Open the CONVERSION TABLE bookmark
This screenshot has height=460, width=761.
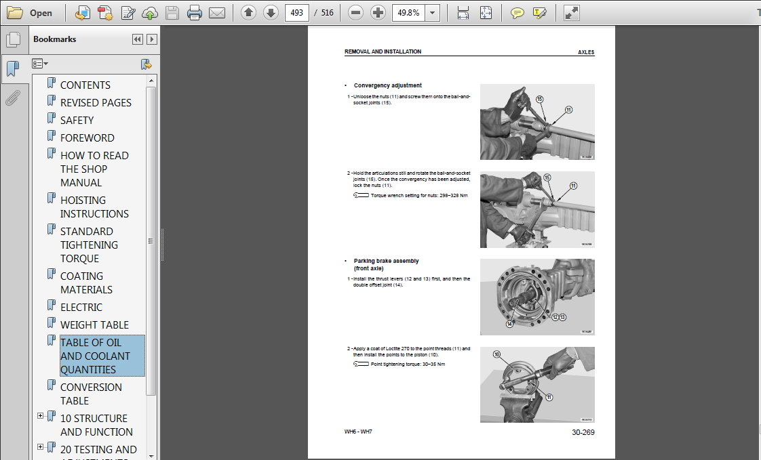point(91,394)
